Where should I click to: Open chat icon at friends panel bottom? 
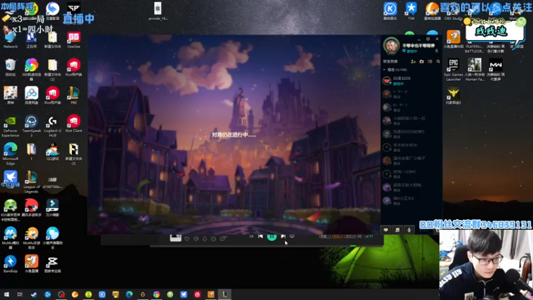[386, 230]
